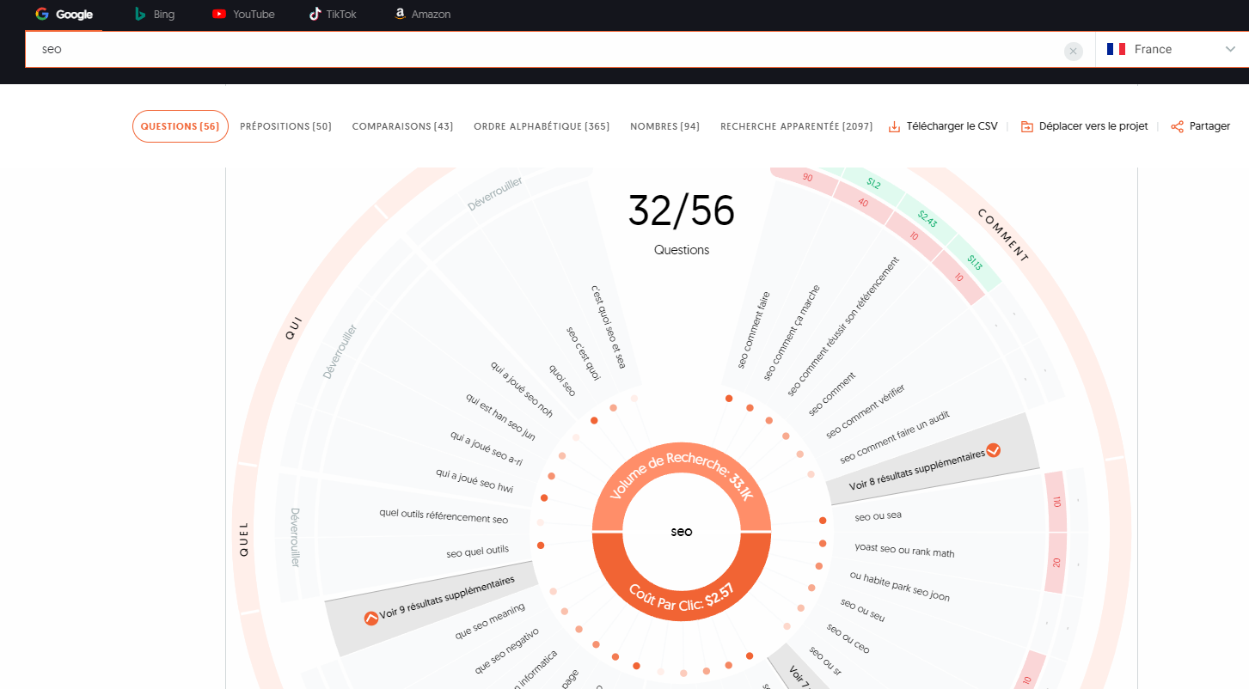Click the $2.43 cost value cell

pyautogui.click(x=928, y=220)
